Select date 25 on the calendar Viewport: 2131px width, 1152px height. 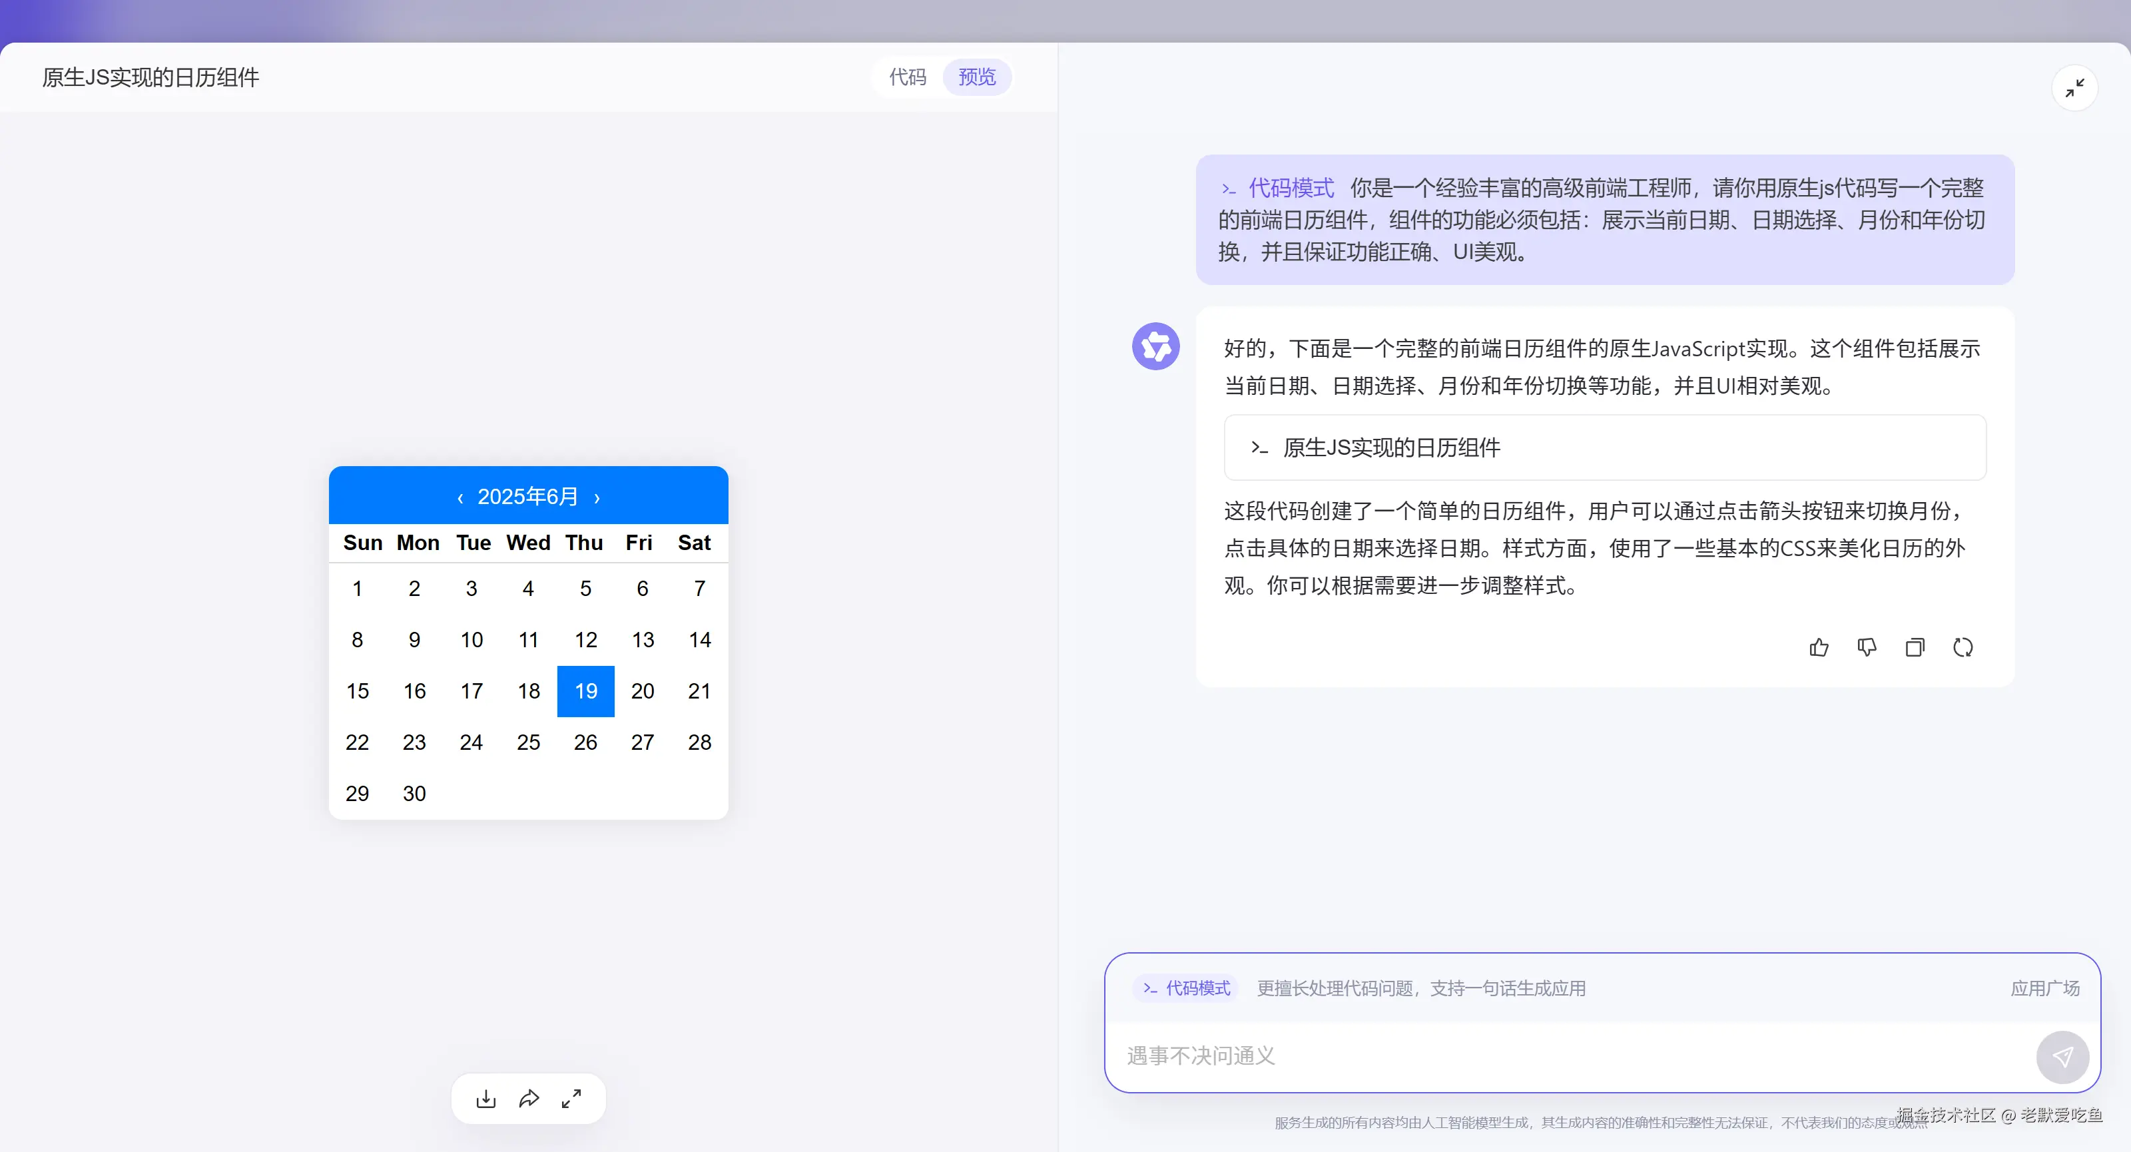(529, 742)
